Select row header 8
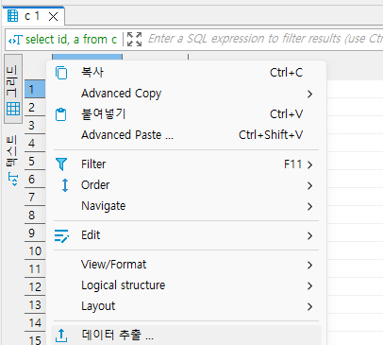Viewport: 383px width, 345px height. [x=35, y=215]
